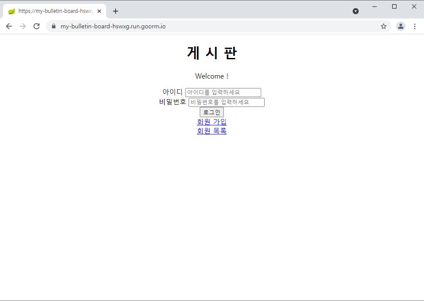424x301 pixels.
Task: Click the 비밀번호 label
Action: pos(173,102)
